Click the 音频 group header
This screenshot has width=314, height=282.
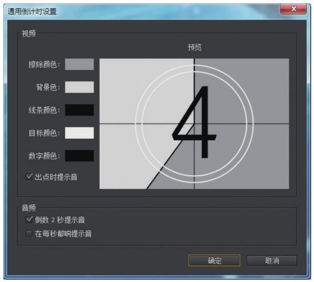point(29,208)
